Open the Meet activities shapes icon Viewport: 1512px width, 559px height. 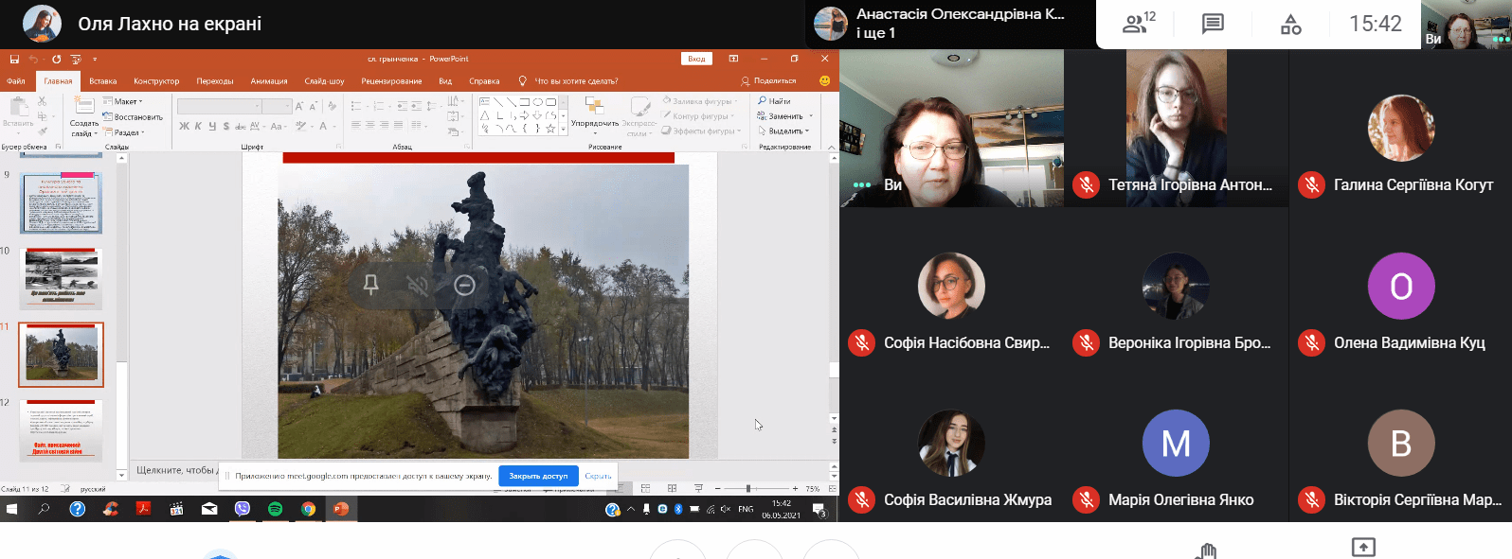1290,24
